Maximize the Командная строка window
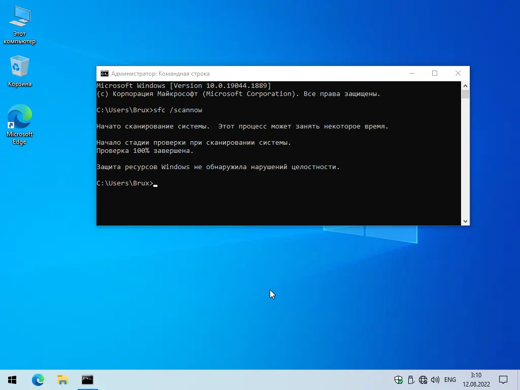Image resolution: width=520 pixels, height=390 pixels. pos(435,73)
